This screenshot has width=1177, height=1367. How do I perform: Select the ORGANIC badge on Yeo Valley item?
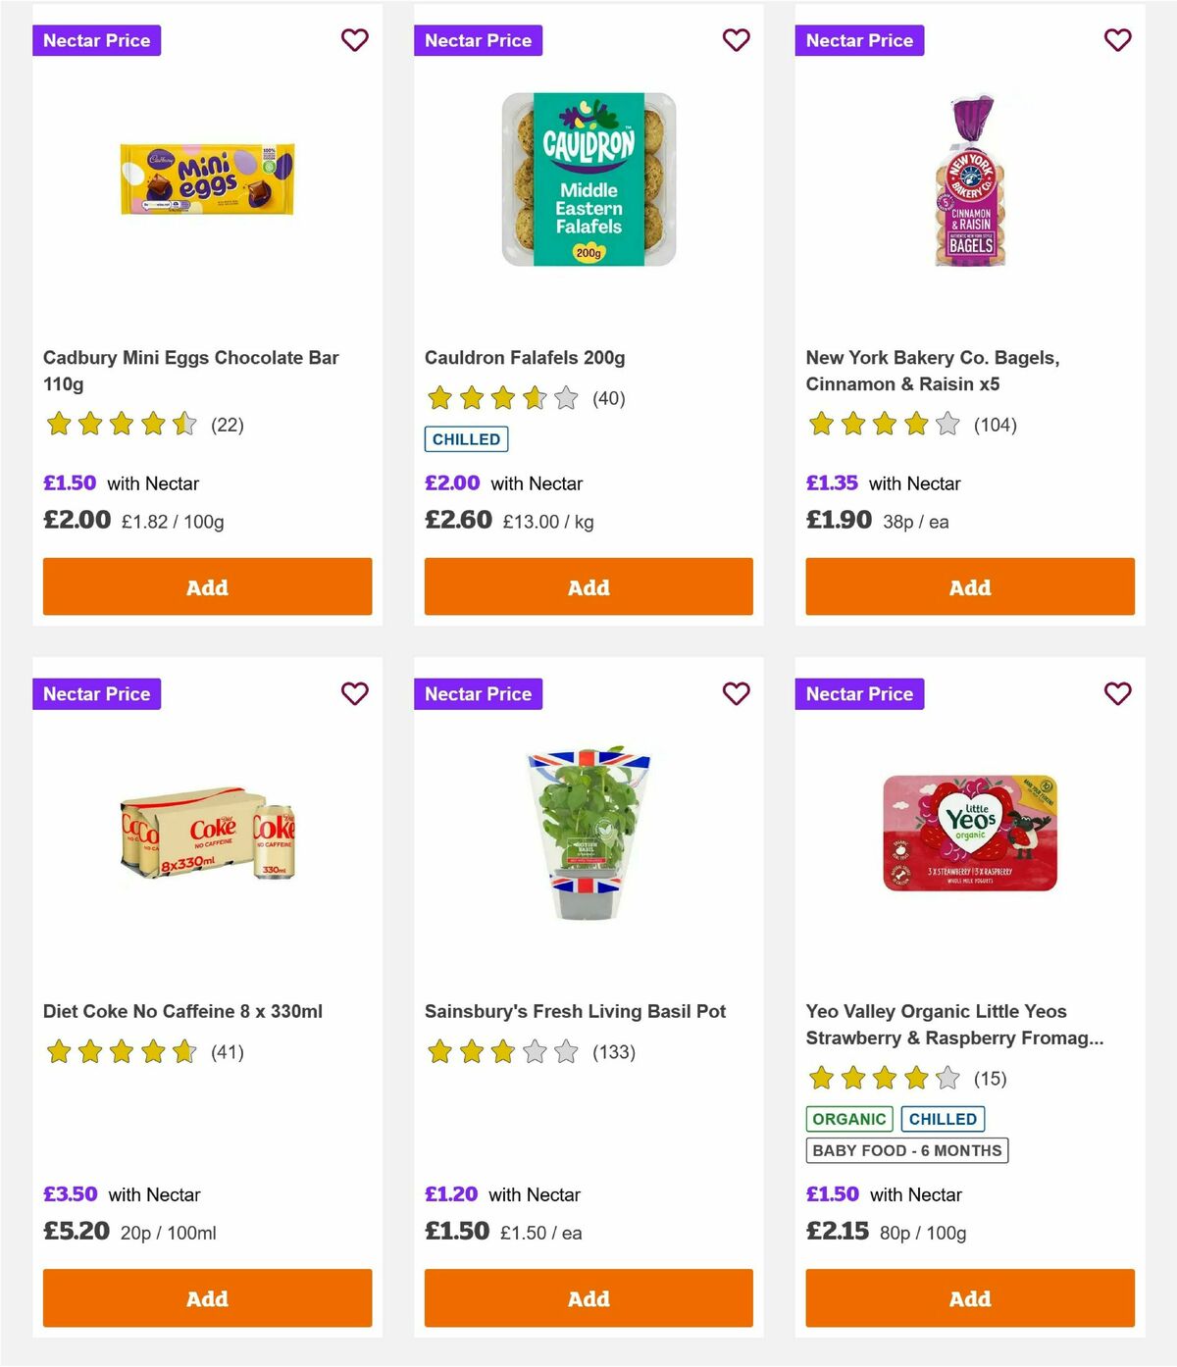(x=847, y=1118)
